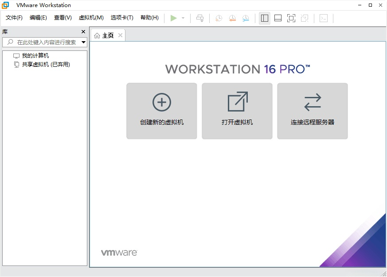Click the green Power On play icon

tap(173, 18)
